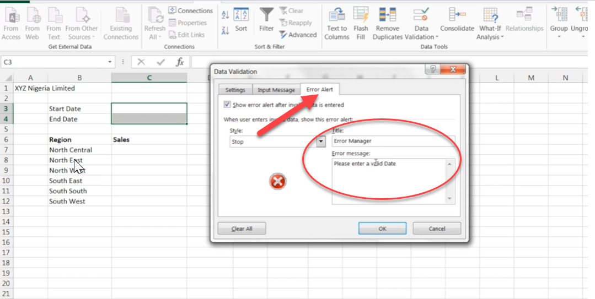
Task: Click the South South cell
Action: click(x=79, y=191)
